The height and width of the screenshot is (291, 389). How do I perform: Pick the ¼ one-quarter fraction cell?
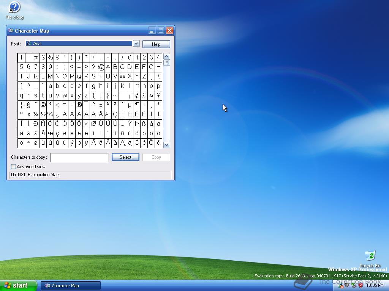[36, 114]
